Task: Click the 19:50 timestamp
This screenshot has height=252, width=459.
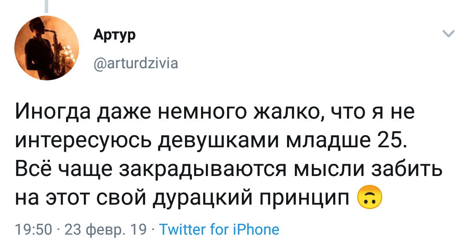Action: pyautogui.click(x=33, y=229)
